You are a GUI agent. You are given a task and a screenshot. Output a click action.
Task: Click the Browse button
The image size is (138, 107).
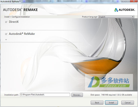tap(77, 95)
